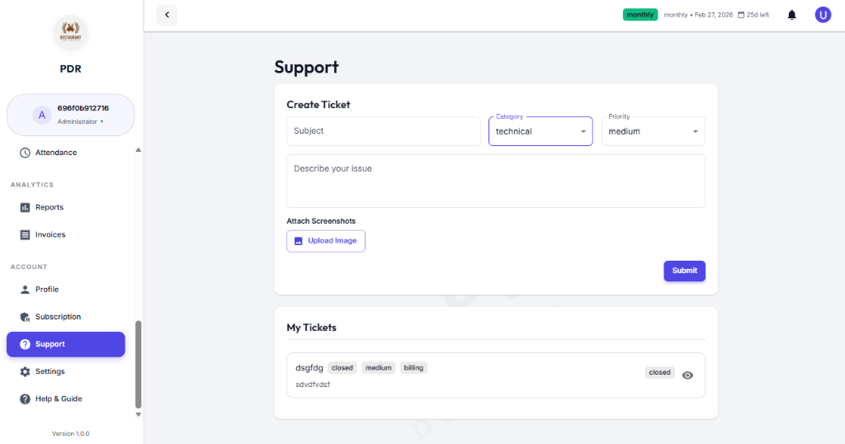845x444 pixels.
Task: Click the dsgfdg ticket title
Action: (x=309, y=368)
